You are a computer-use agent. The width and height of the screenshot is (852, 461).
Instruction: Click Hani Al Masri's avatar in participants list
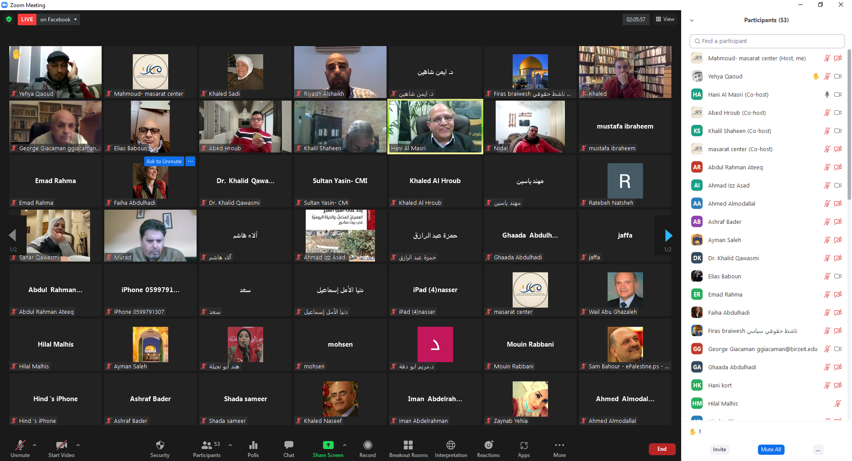click(697, 94)
